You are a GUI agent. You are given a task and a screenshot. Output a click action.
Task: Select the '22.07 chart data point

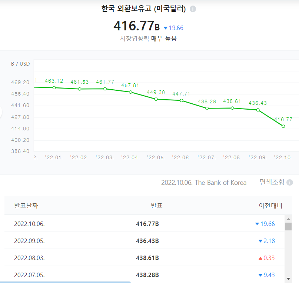click(x=207, y=108)
